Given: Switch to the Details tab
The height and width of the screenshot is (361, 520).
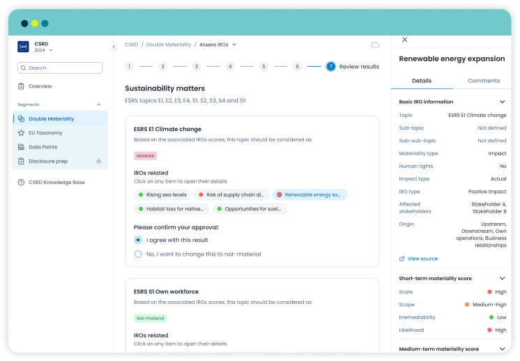Looking at the screenshot, I should 422,81.
